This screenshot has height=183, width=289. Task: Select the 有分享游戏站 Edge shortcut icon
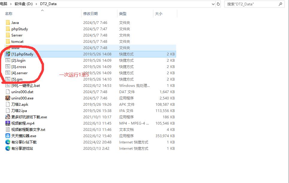coord(8,149)
